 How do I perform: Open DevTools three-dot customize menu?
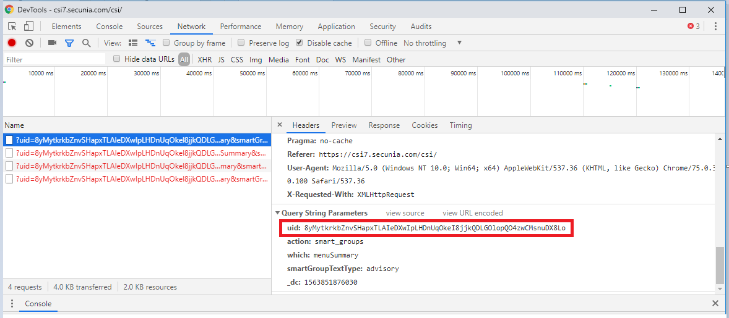715,27
